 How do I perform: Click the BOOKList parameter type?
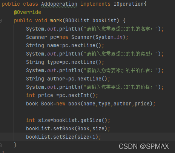click(x=77, y=21)
